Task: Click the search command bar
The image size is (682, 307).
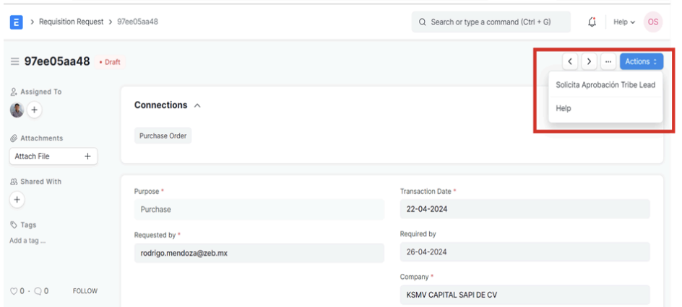Action: pyautogui.click(x=491, y=22)
